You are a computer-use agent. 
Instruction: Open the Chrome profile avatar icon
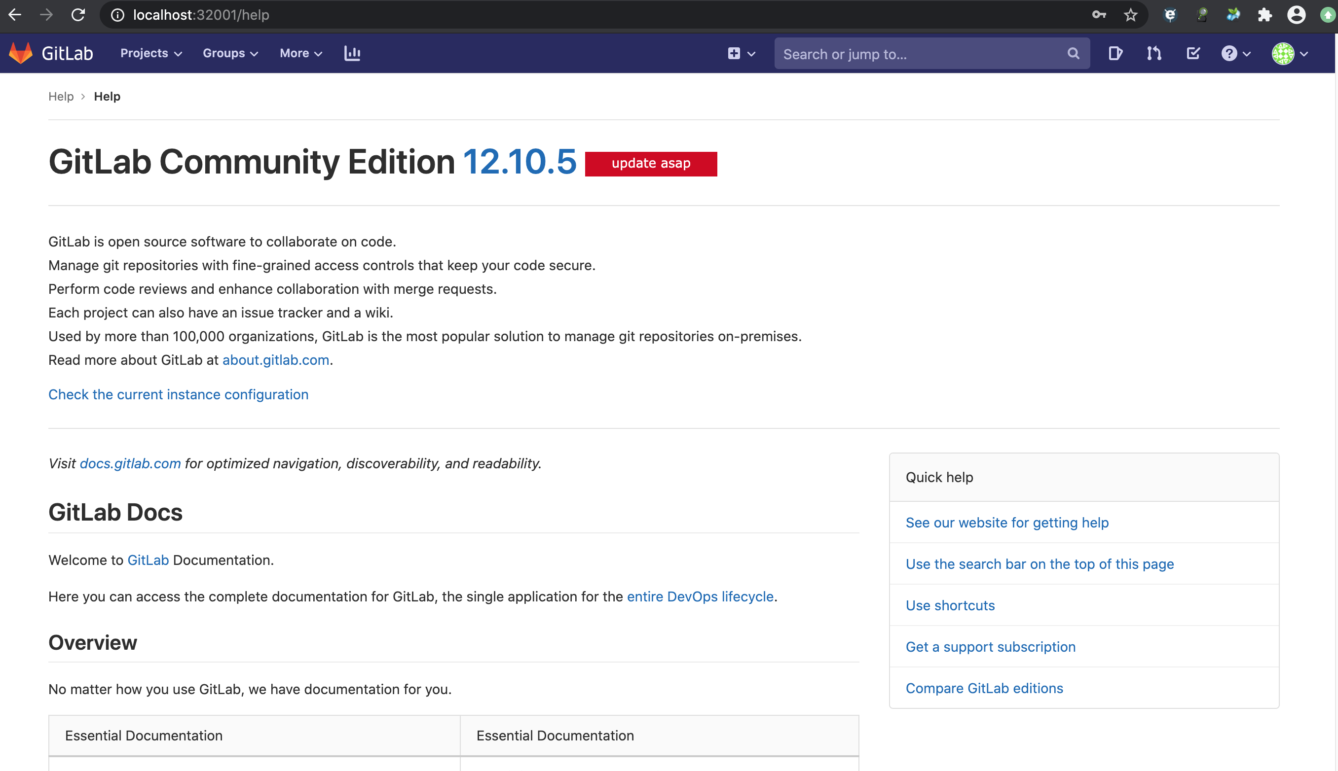coord(1296,15)
